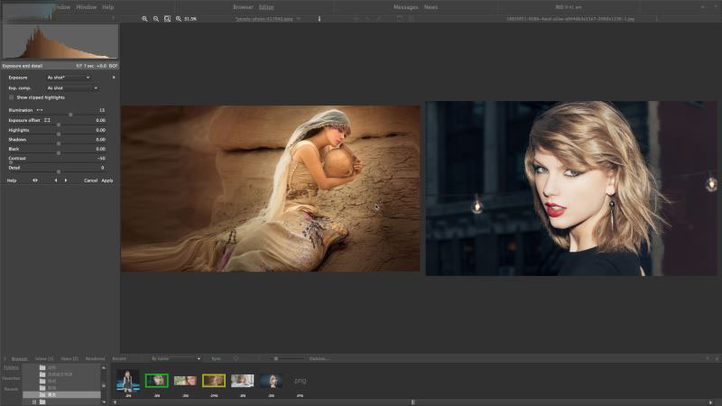
Task: Select the first filmstrip thumbnail of standing woman
Action: click(128, 381)
